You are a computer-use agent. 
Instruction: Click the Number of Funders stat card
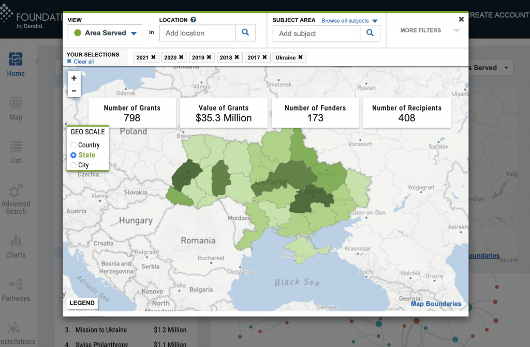[315, 113]
